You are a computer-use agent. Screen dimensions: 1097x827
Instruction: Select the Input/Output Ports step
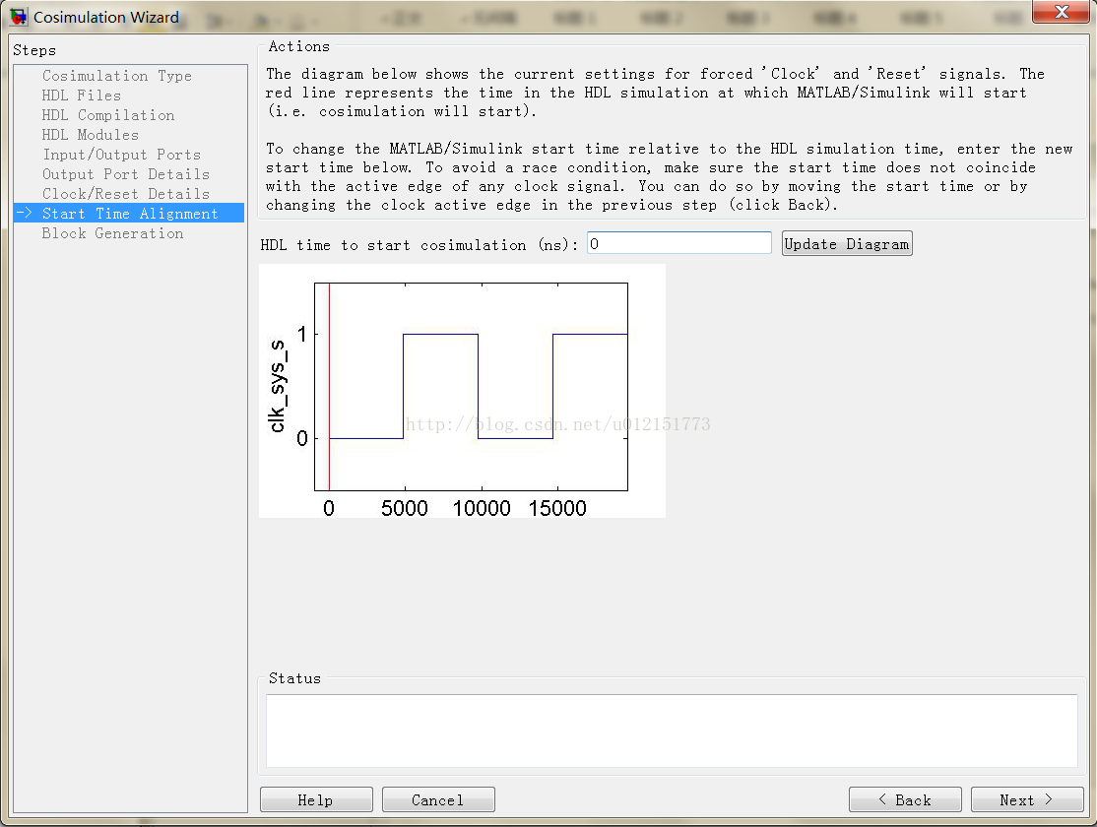tap(122, 154)
